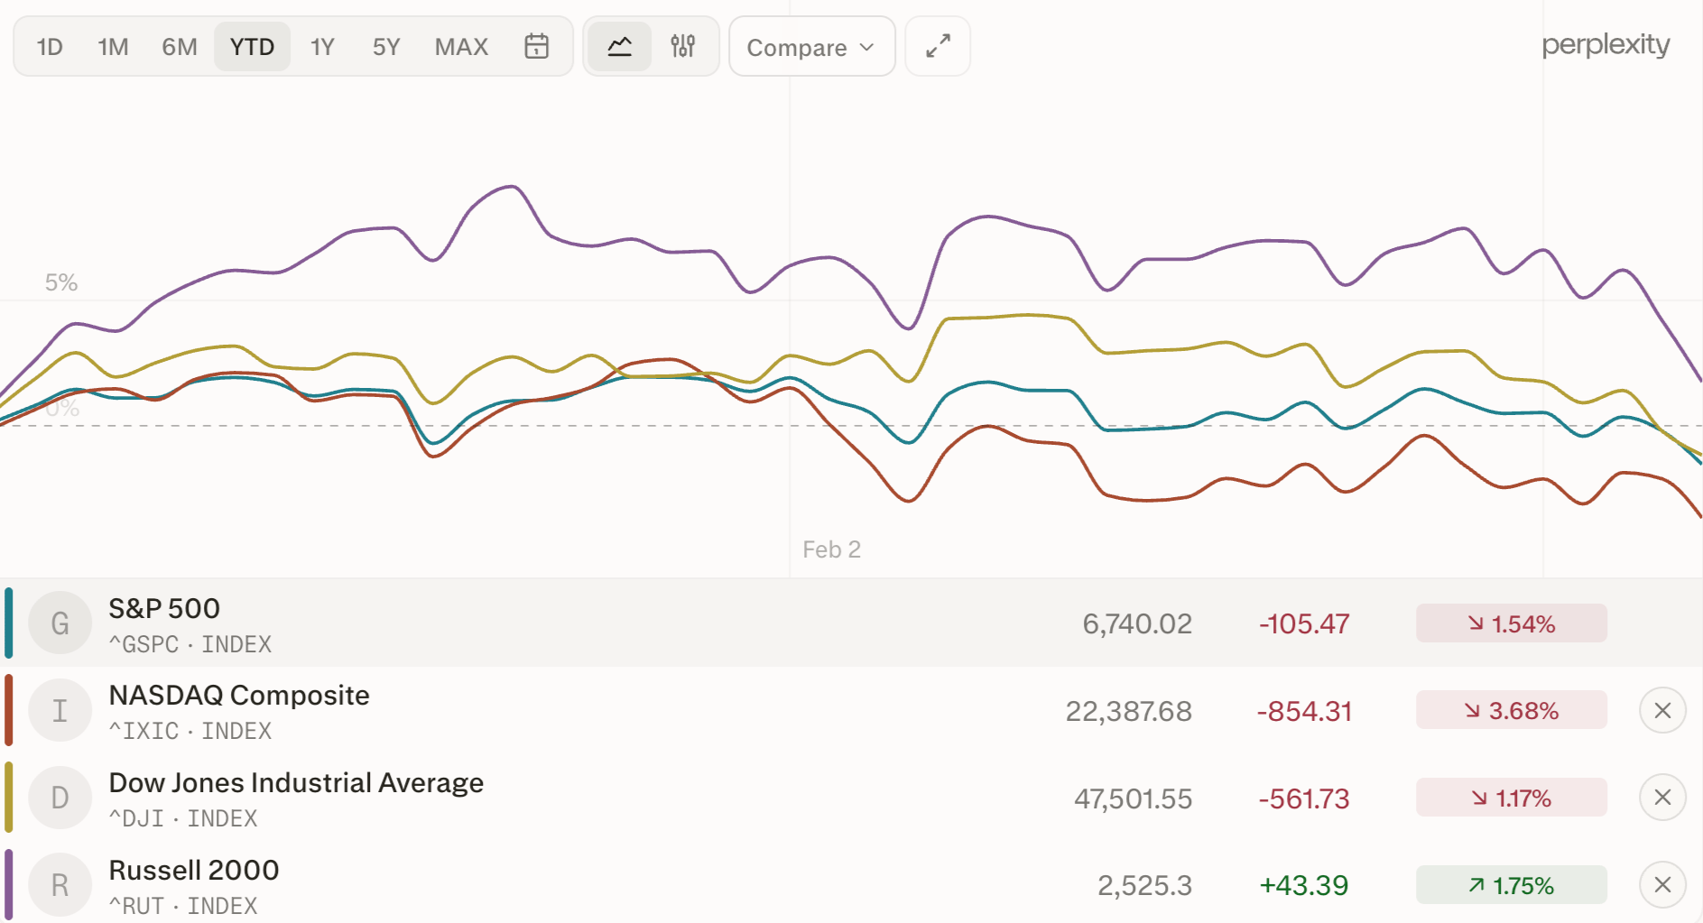Click the Dow Jones change -561.73
The height and width of the screenshot is (923, 1703).
1304,798
